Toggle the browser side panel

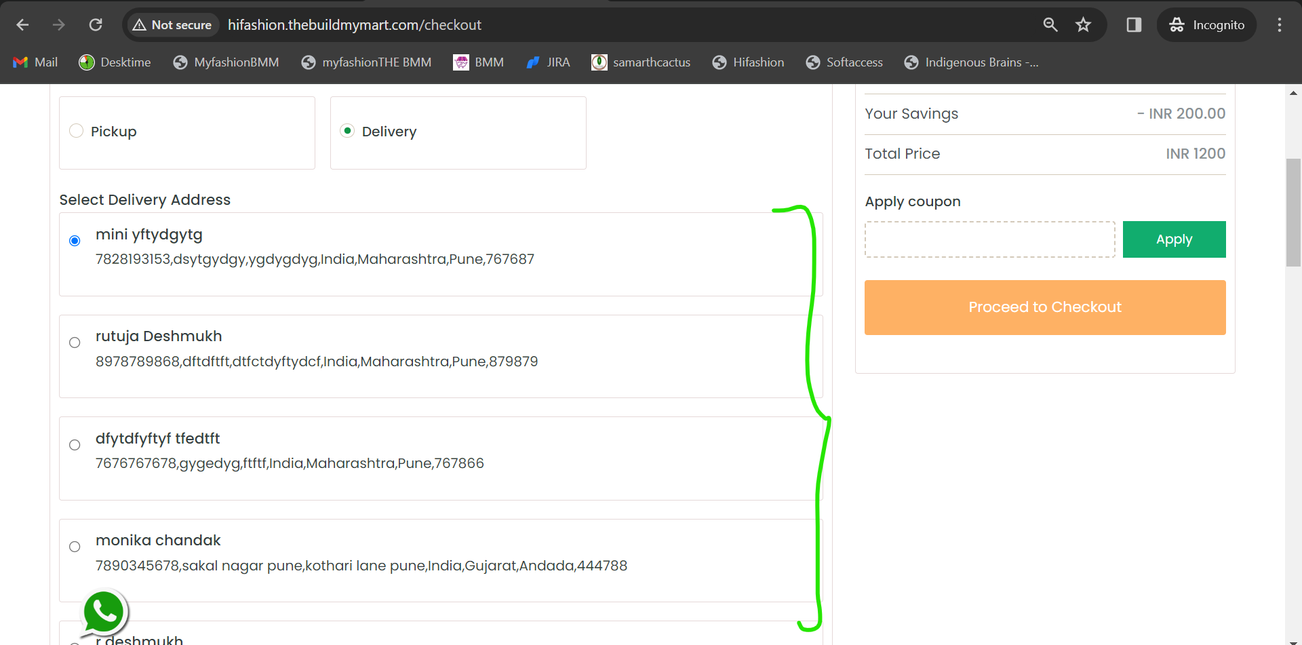coord(1134,25)
